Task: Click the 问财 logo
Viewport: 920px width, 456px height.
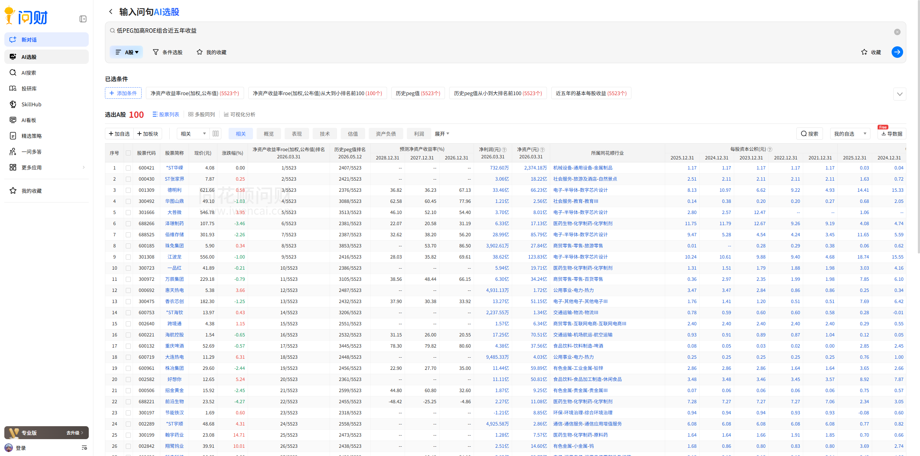Action: tap(26, 16)
